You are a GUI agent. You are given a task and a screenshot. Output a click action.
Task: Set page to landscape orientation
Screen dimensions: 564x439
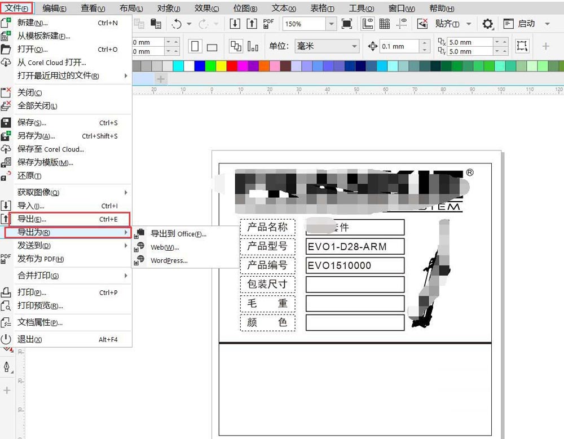[x=212, y=47]
